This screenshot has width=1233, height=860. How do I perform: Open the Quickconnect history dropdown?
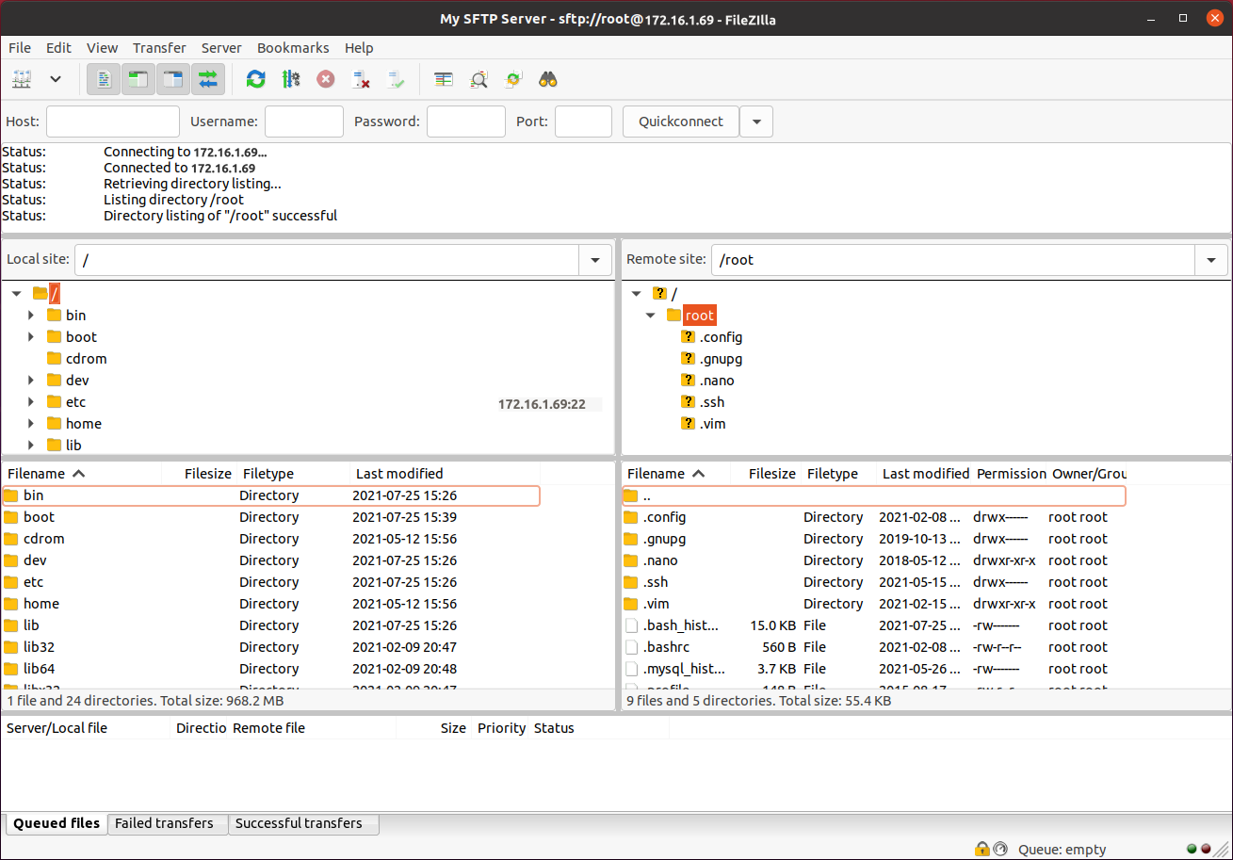756,121
